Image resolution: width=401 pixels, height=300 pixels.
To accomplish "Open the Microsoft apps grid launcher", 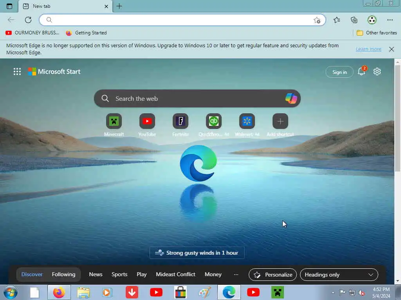I will click(17, 71).
